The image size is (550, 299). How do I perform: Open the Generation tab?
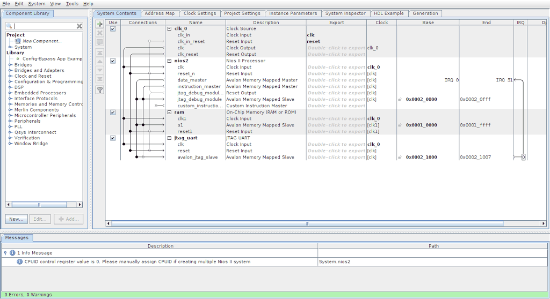click(425, 13)
